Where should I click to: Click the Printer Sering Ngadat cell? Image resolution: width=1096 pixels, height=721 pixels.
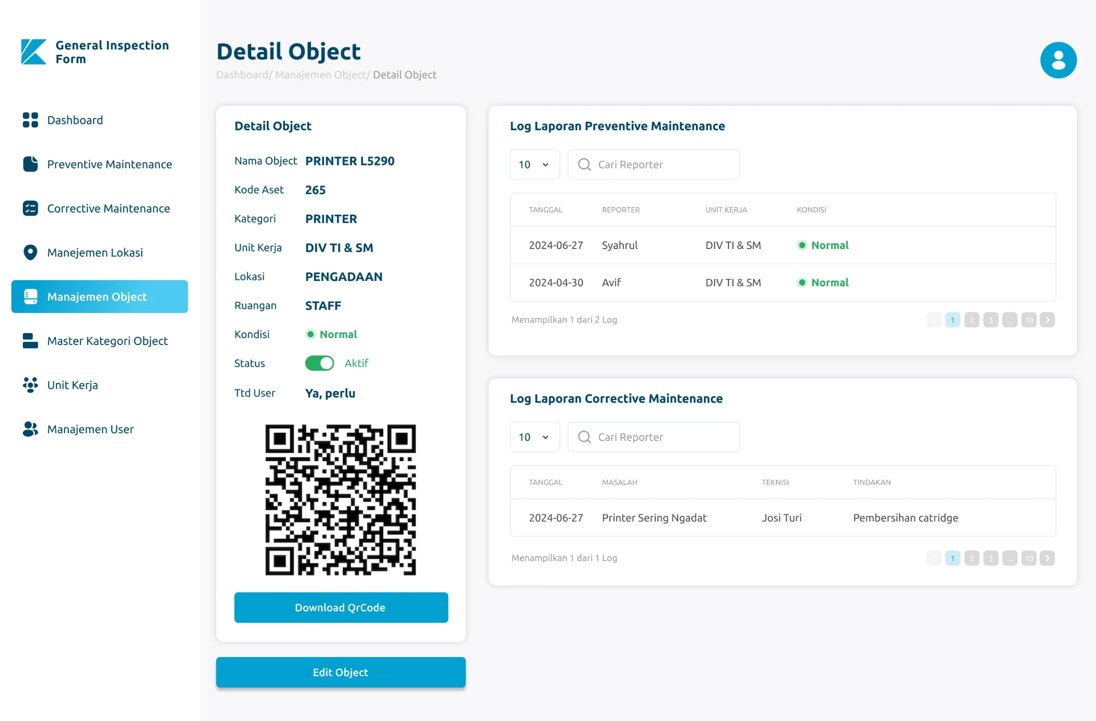coord(654,518)
